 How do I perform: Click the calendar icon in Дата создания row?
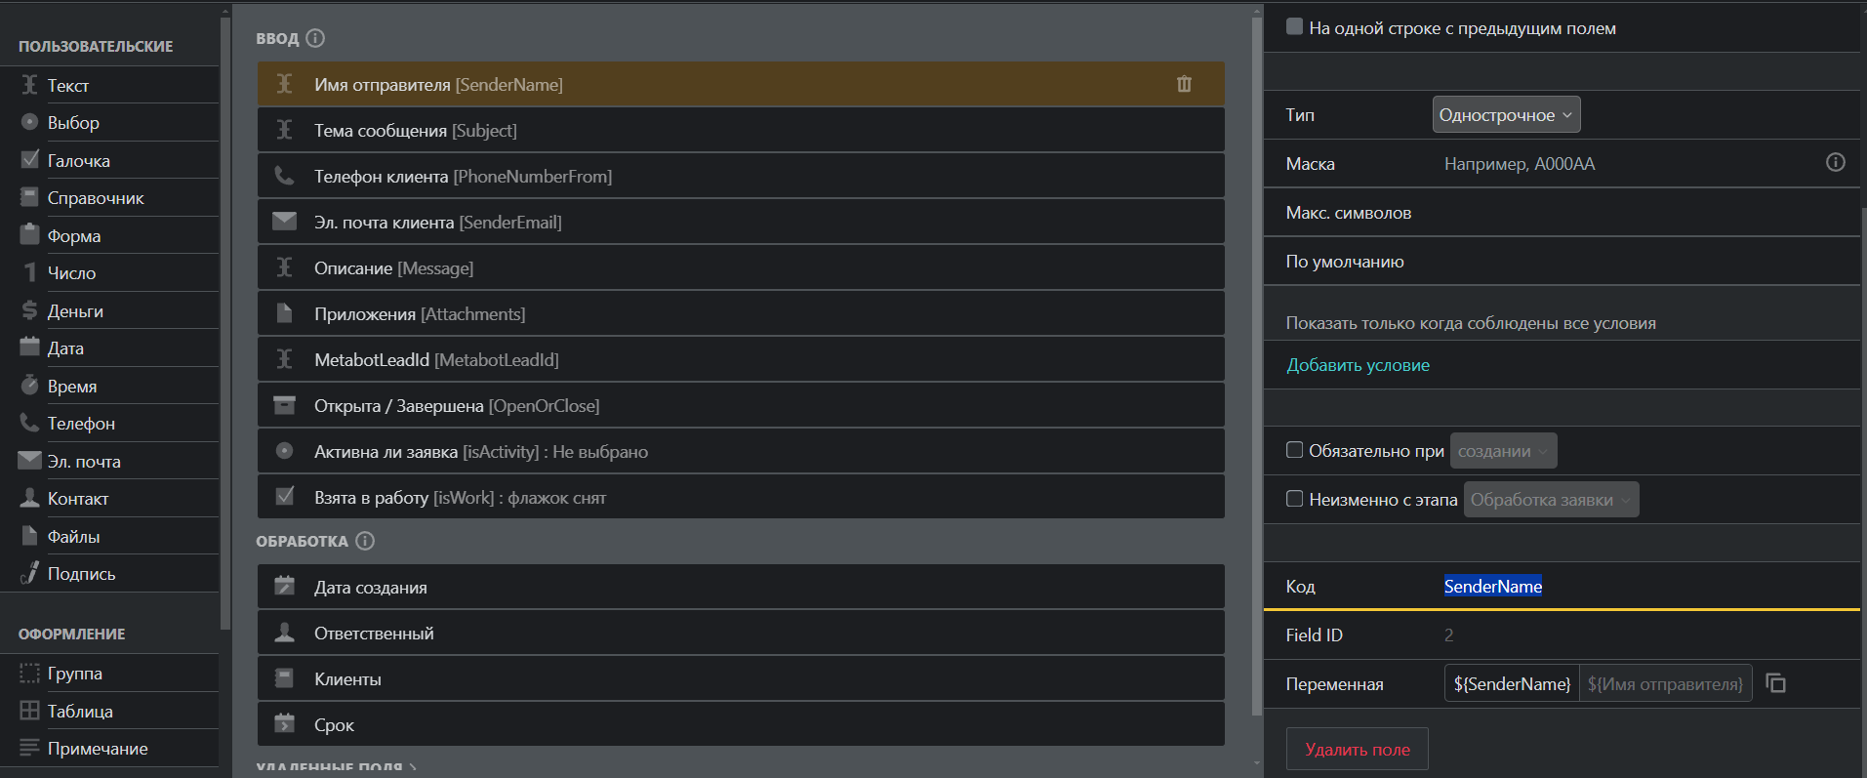(284, 587)
